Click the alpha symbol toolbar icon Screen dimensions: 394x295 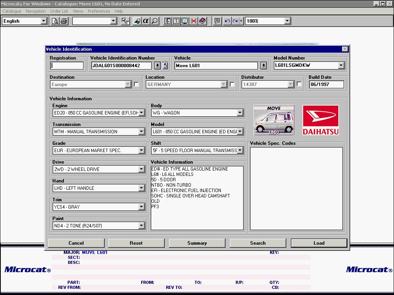click(x=146, y=21)
